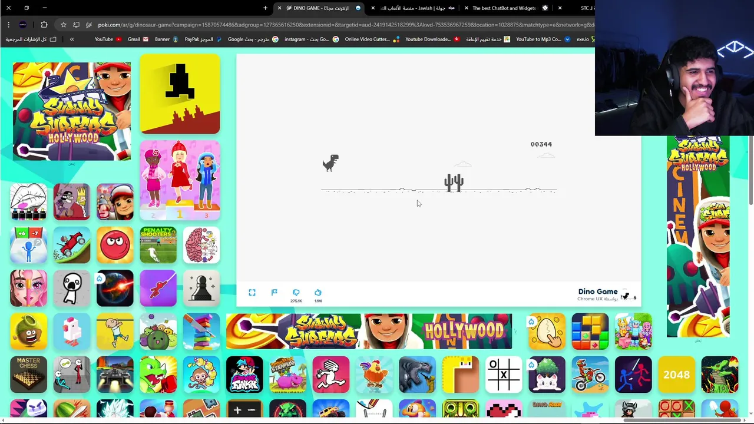Open the Chrome extensions puzzle icon

pos(44,25)
